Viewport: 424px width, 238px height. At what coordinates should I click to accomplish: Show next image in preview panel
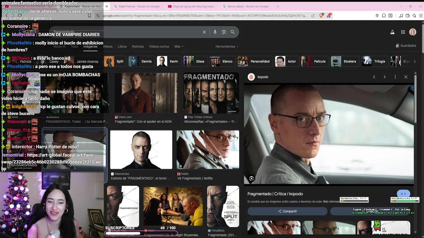[x=385, y=77]
